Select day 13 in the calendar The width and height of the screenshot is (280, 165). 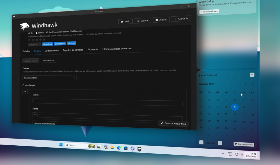209,114
